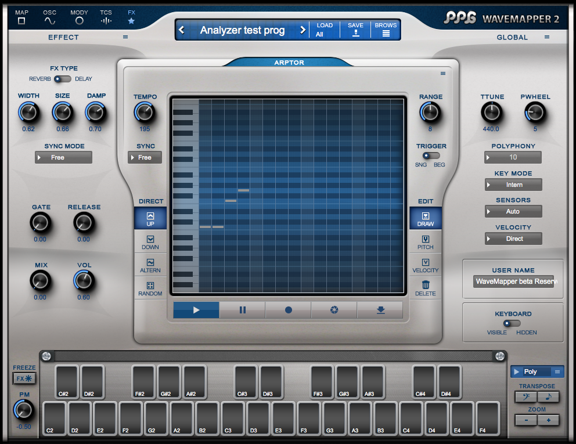Toggle TRIGGER SNG/BEG switch

pyautogui.click(x=431, y=156)
